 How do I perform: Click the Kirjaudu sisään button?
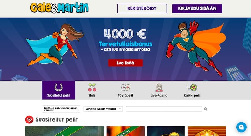[197, 8]
